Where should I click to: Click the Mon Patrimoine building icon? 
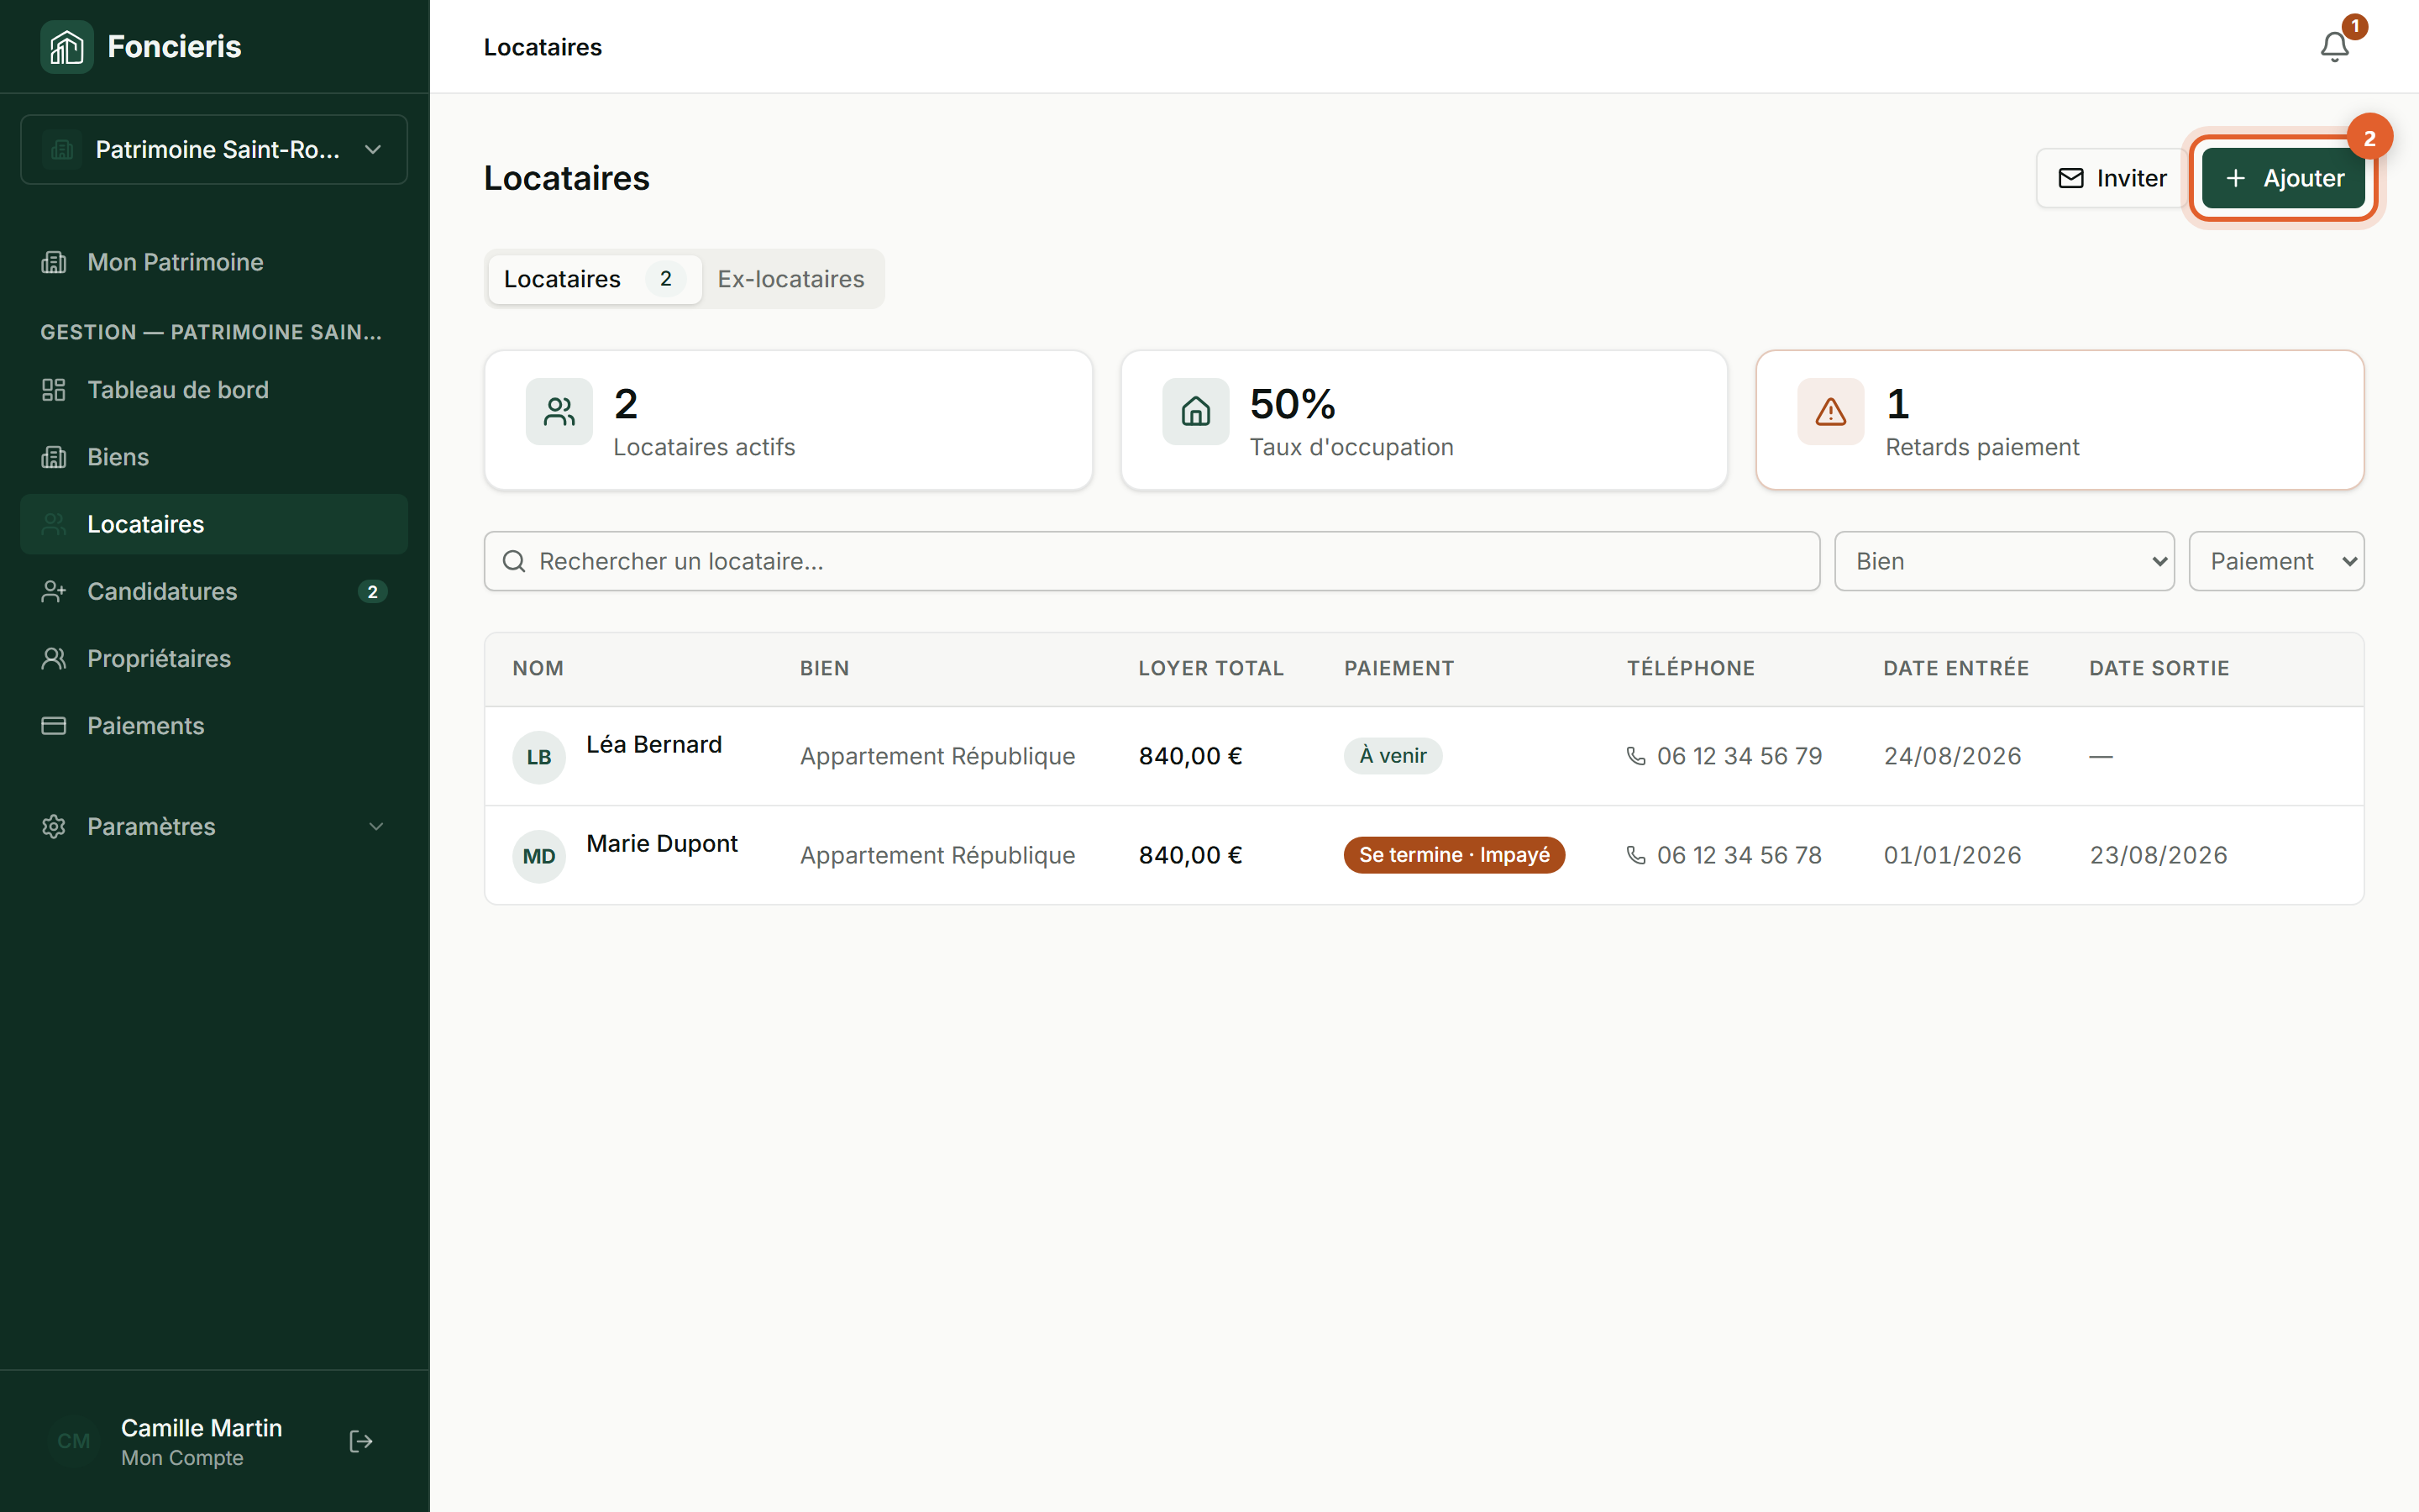pyautogui.click(x=54, y=262)
